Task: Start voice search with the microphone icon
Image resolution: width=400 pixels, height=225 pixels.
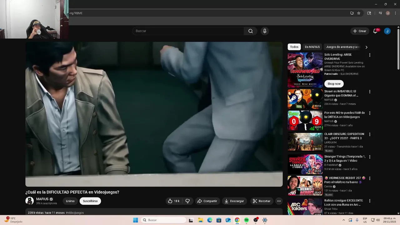Action: tap(265, 31)
